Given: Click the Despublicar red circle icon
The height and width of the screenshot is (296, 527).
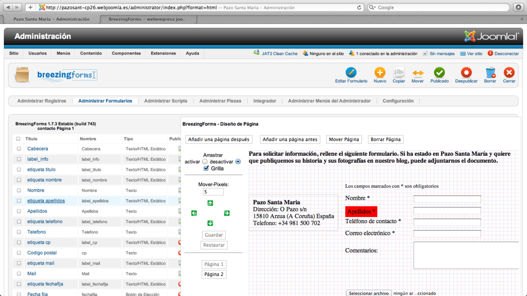Looking at the screenshot, I should (466, 73).
